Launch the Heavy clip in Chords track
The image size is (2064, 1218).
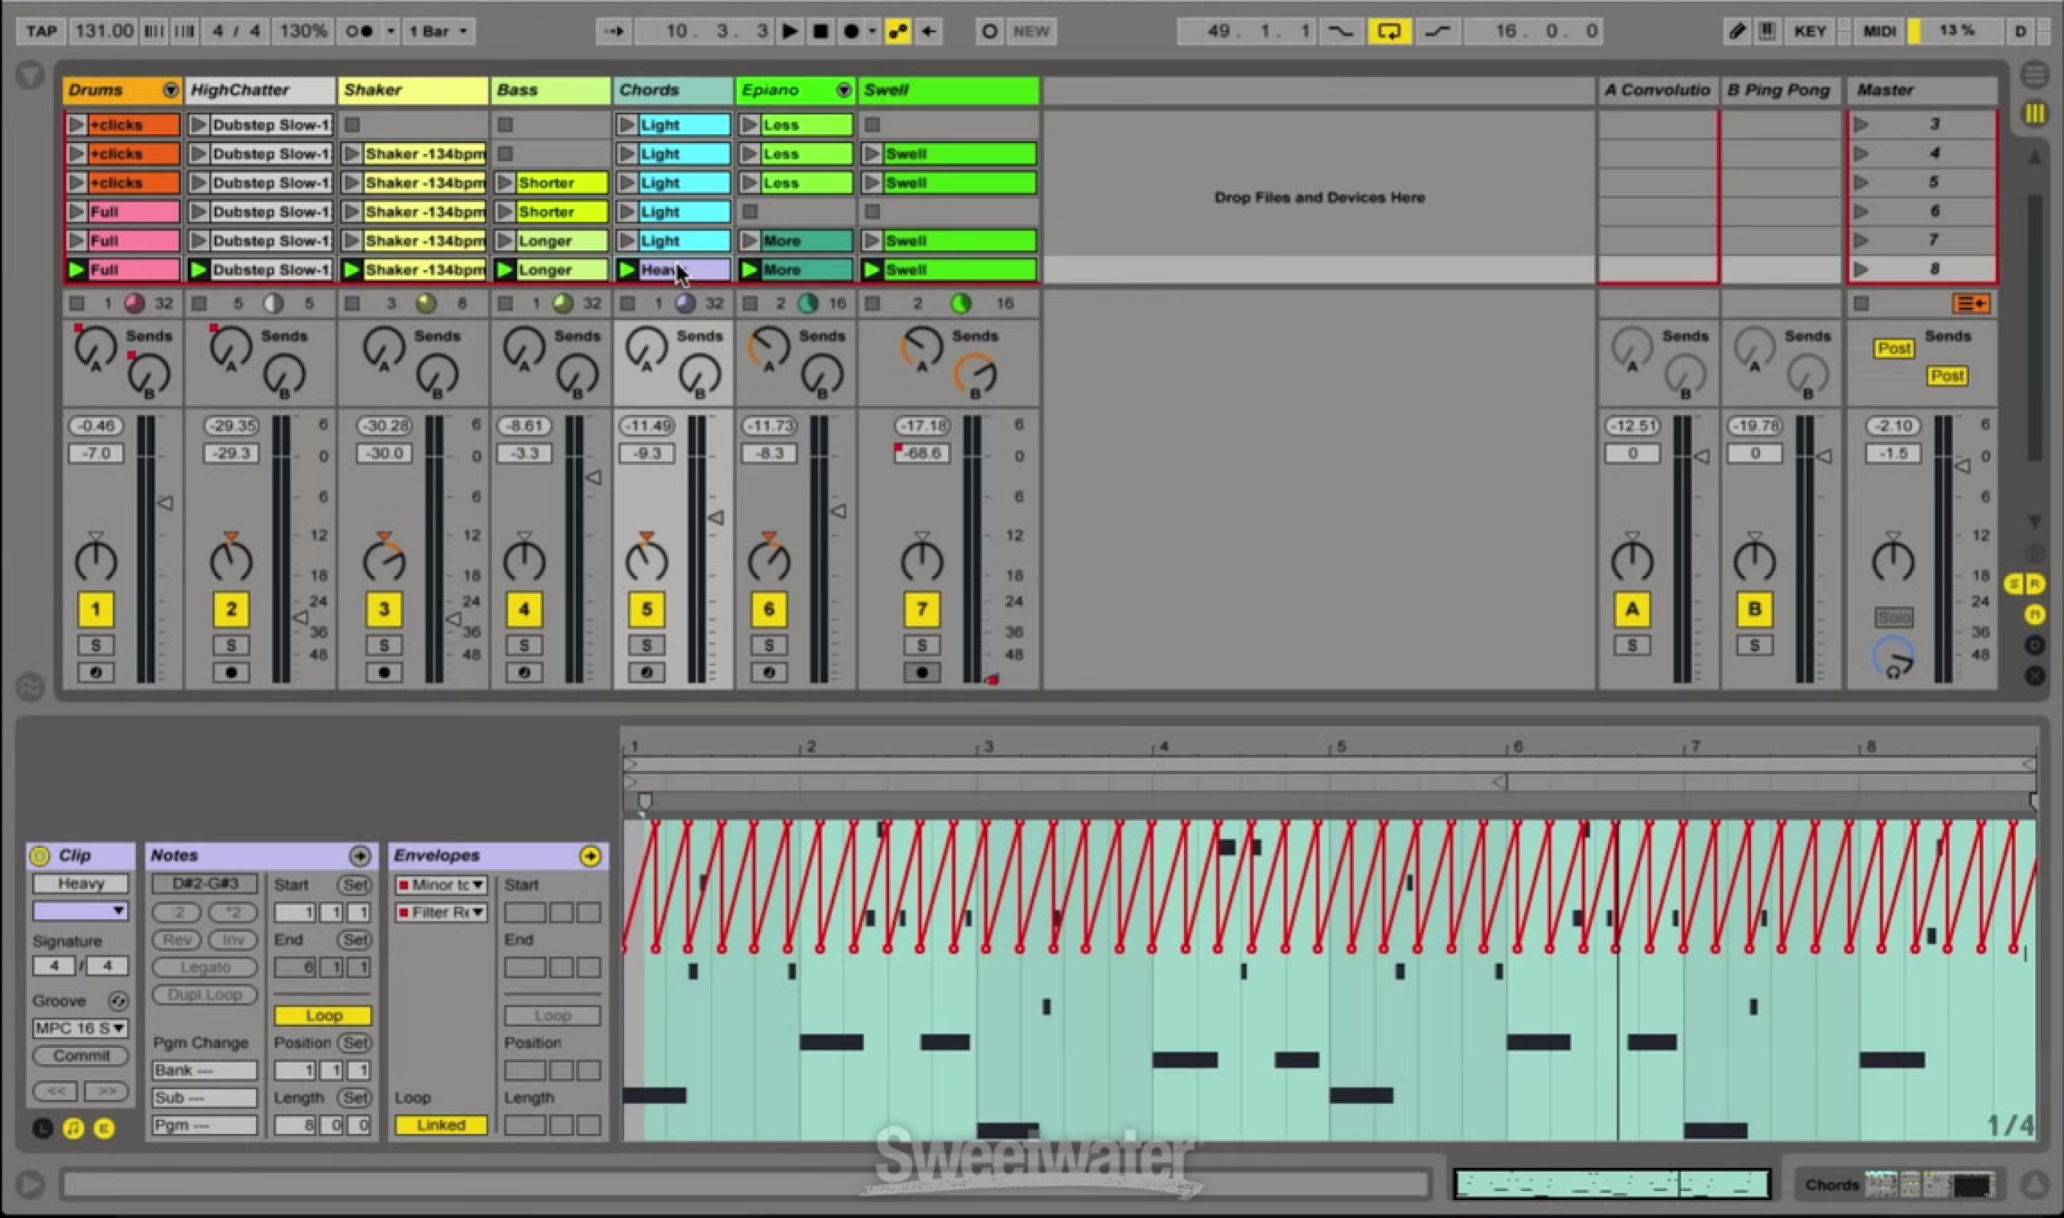click(627, 269)
